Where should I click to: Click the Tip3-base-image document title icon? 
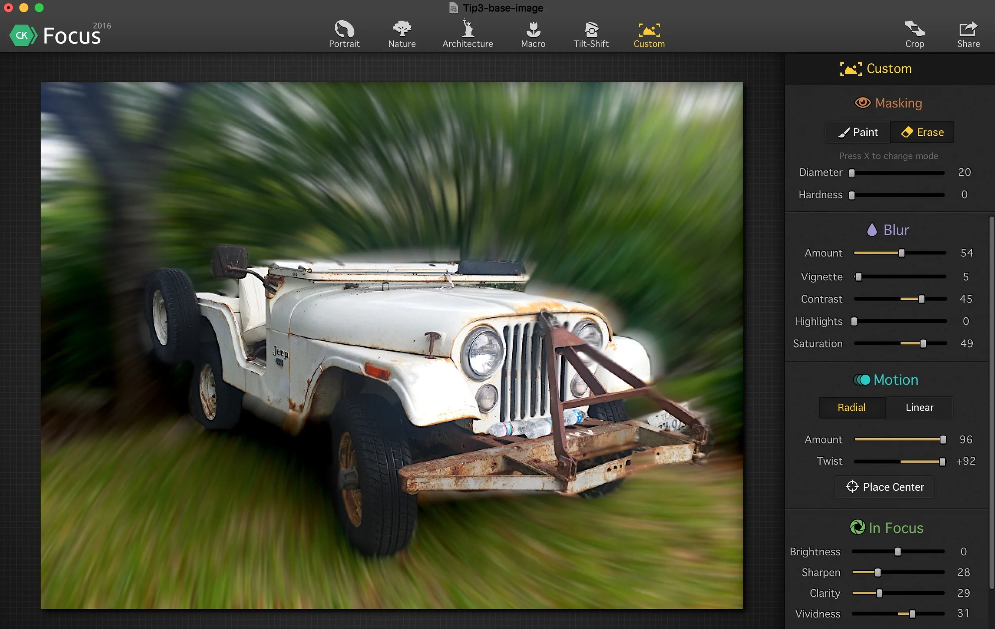pyautogui.click(x=453, y=8)
